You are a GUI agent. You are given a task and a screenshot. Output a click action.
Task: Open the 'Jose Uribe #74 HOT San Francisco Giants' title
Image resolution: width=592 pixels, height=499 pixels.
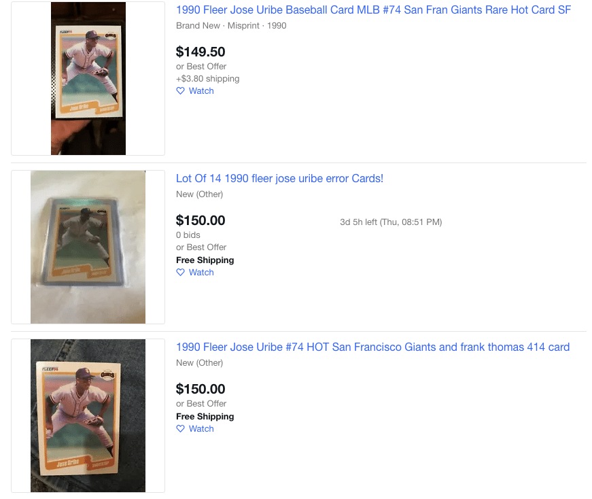tap(372, 347)
